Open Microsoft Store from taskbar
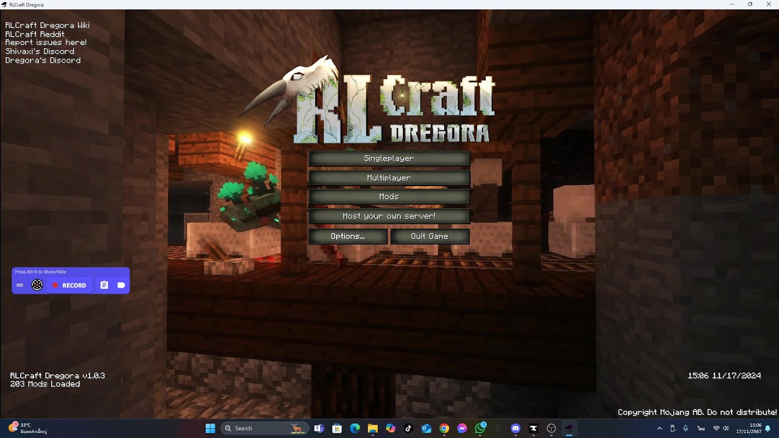This screenshot has width=779, height=438. pos(337,428)
